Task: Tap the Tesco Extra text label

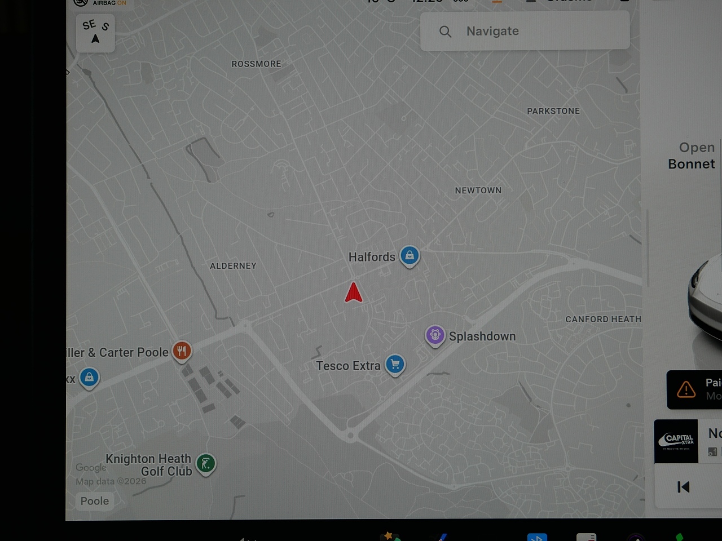Action: click(348, 366)
